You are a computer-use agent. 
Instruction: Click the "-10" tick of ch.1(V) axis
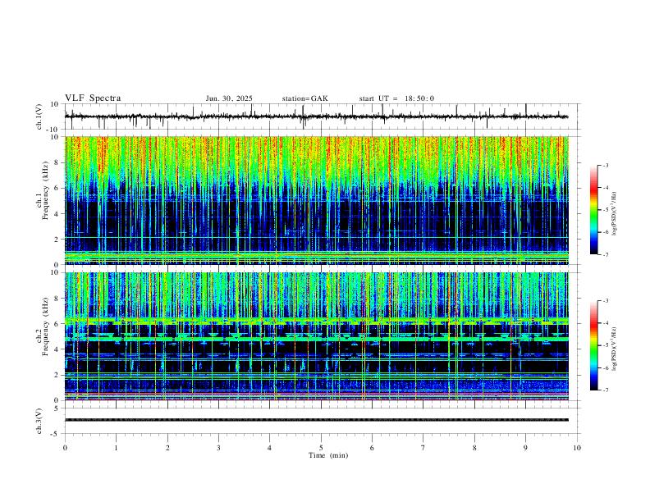click(x=53, y=130)
